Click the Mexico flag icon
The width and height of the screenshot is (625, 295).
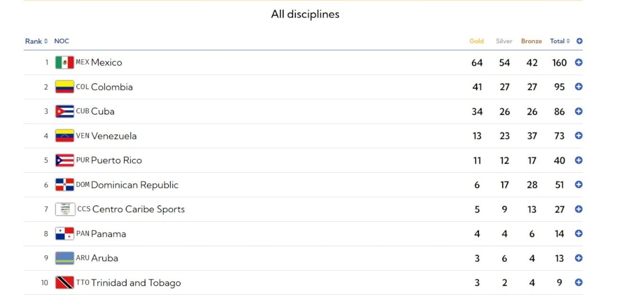(64, 62)
